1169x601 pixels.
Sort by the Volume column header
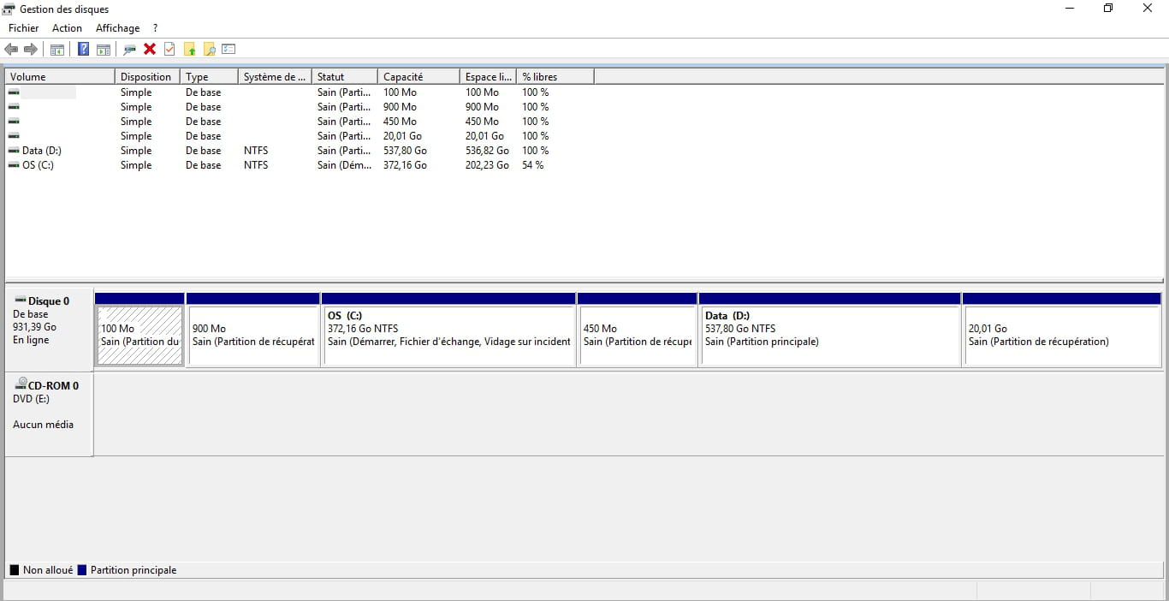tap(60, 77)
